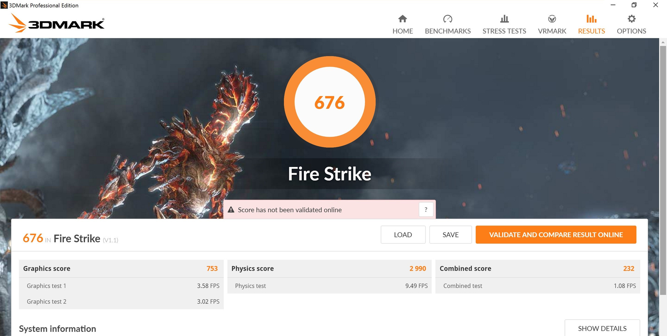Click the Combined test row label
Image resolution: width=667 pixels, height=336 pixels.
[463, 286]
